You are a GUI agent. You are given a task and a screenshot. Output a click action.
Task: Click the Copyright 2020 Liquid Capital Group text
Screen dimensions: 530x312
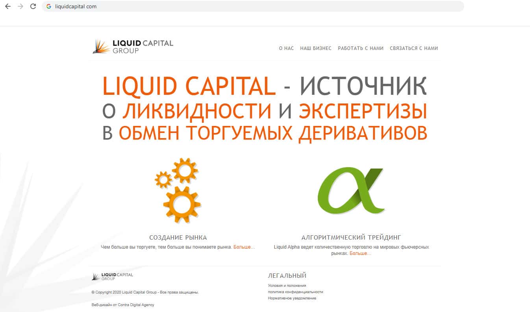(145, 292)
